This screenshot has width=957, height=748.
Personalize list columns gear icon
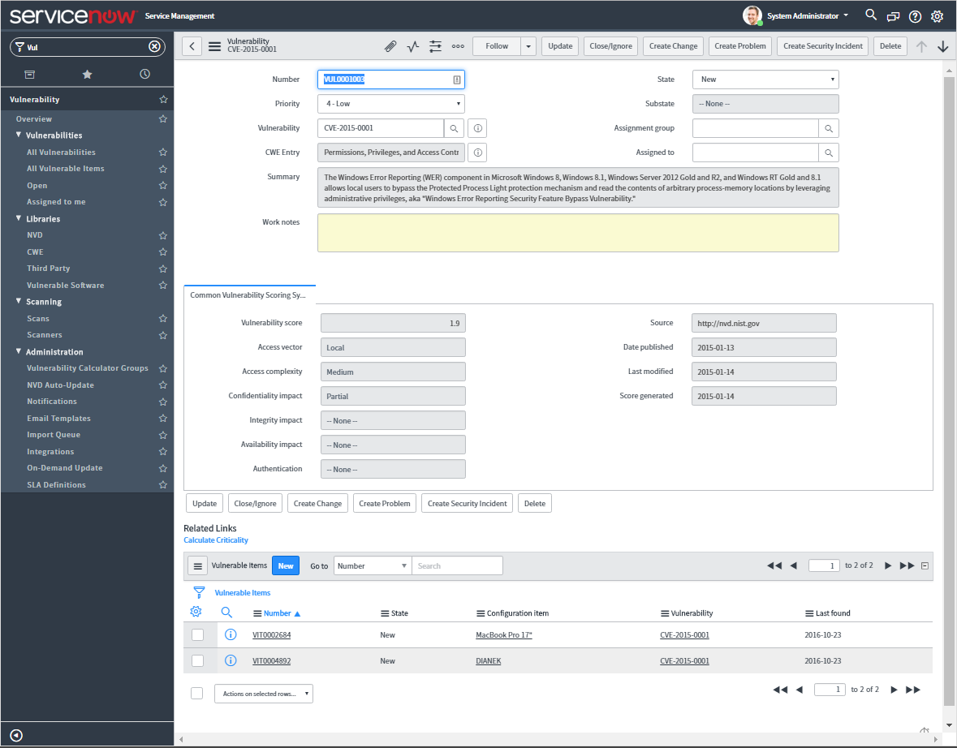(x=196, y=612)
